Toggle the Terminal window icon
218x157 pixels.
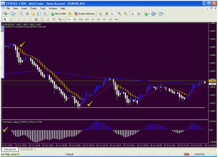pos(39,14)
